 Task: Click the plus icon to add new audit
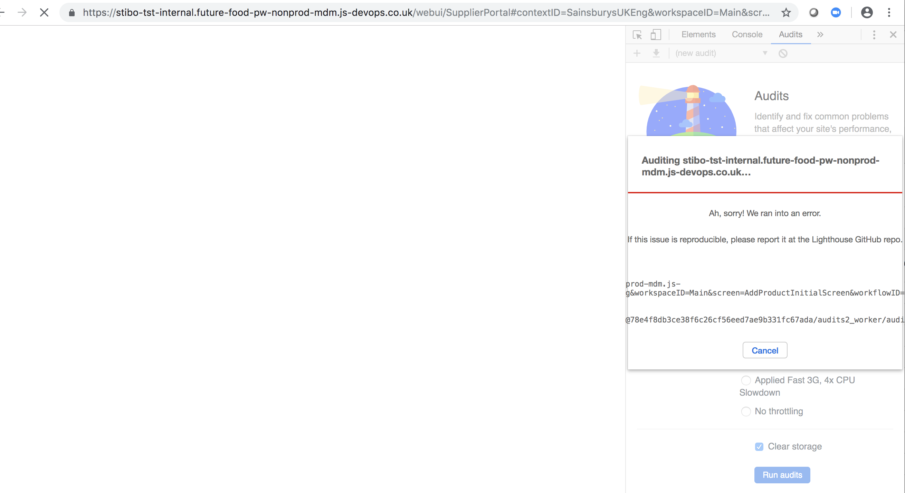tap(637, 53)
